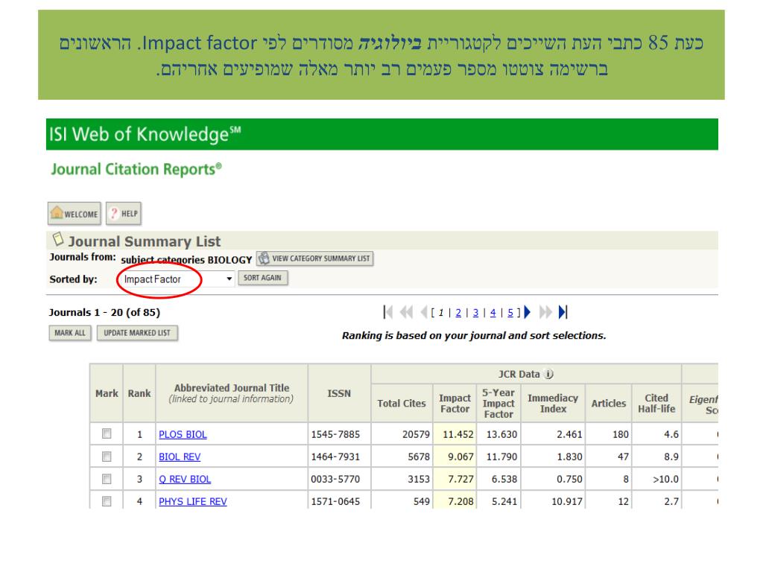The height and width of the screenshot is (572, 763).
Task: Mark the PHYS LIFE REV checkbox
Action: (107, 501)
